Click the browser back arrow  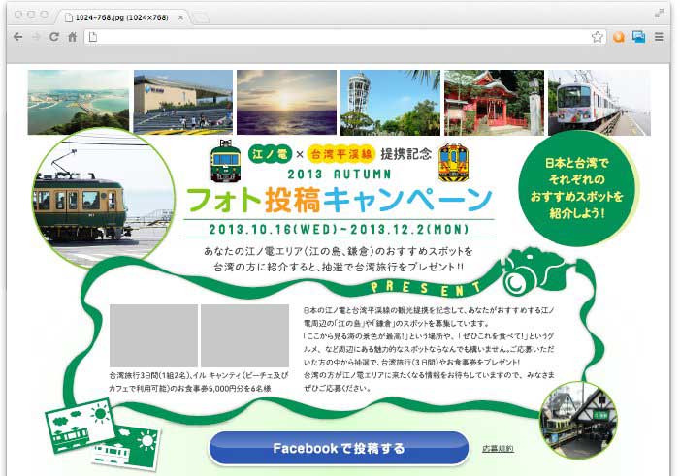17,37
